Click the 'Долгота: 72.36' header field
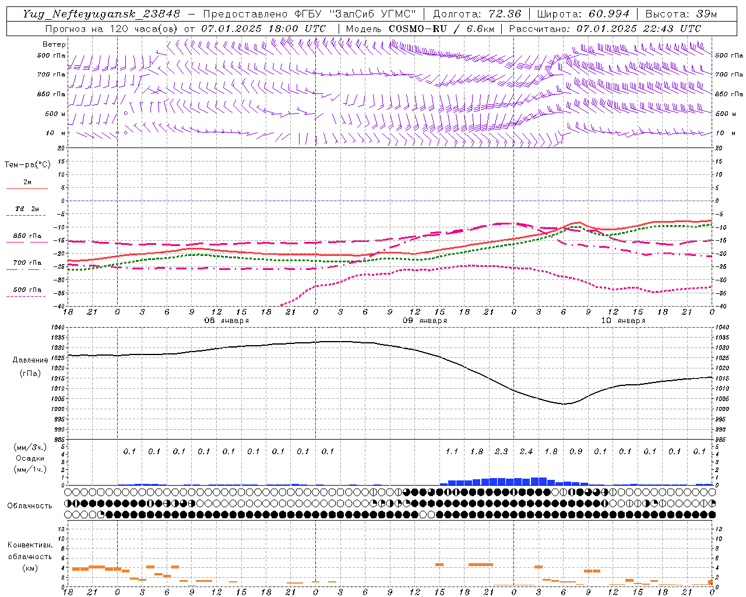Screen dimensions: 746x597 [477, 13]
